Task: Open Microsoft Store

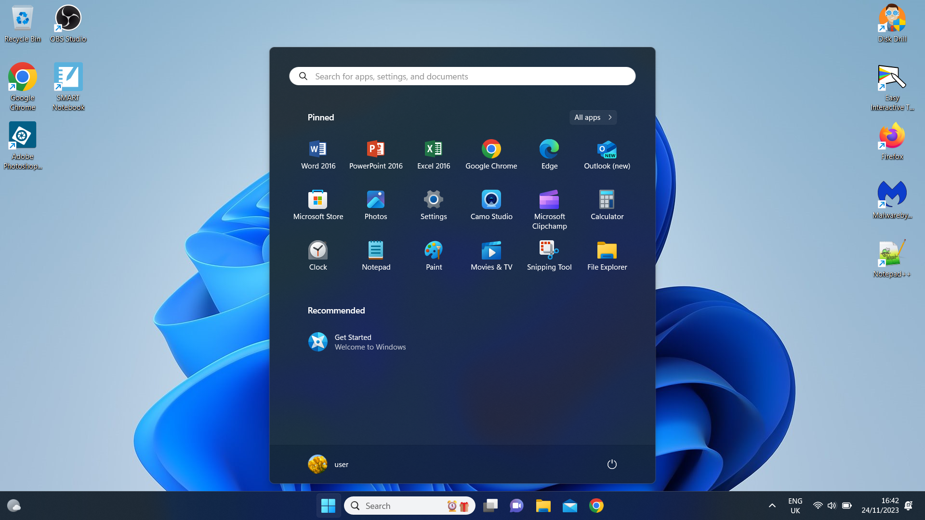Action: point(318,206)
